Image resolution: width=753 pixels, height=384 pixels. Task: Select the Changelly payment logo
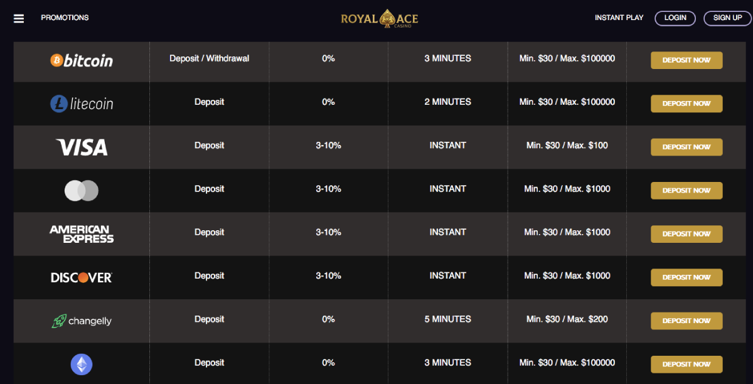pos(82,321)
